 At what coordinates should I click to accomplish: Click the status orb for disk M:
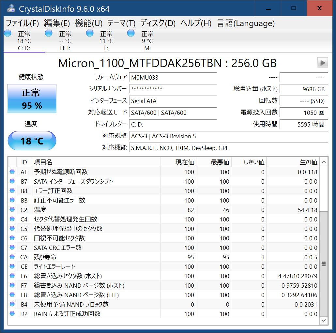(x=131, y=33)
